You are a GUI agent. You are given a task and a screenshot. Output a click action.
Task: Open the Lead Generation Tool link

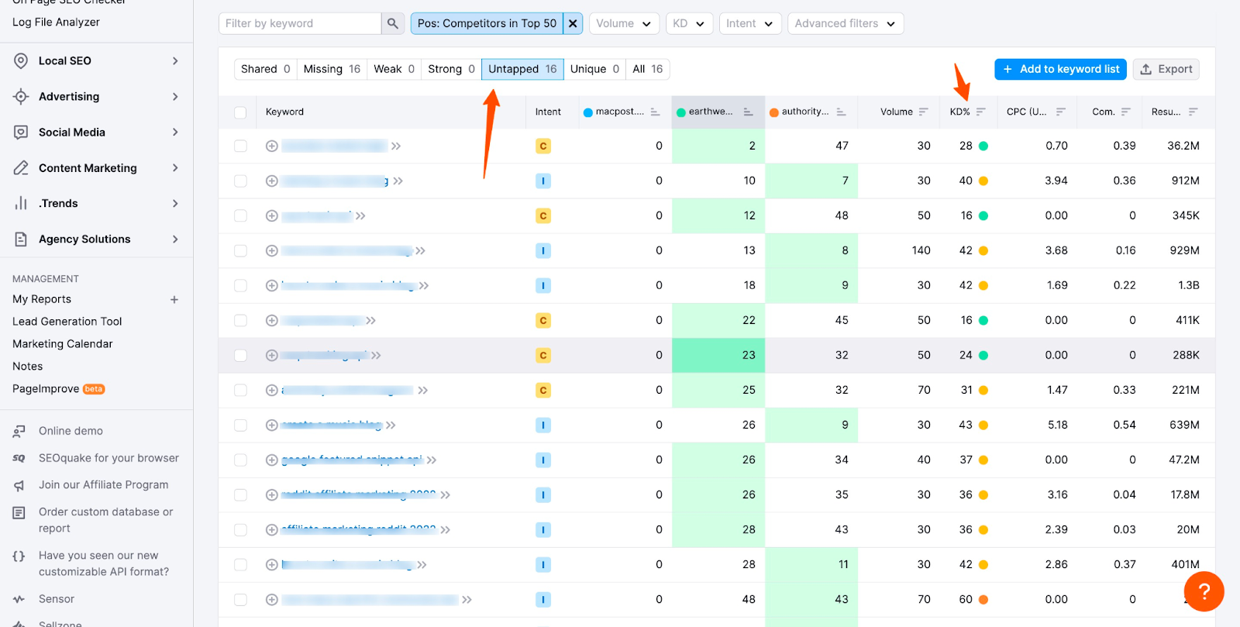(x=67, y=322)
